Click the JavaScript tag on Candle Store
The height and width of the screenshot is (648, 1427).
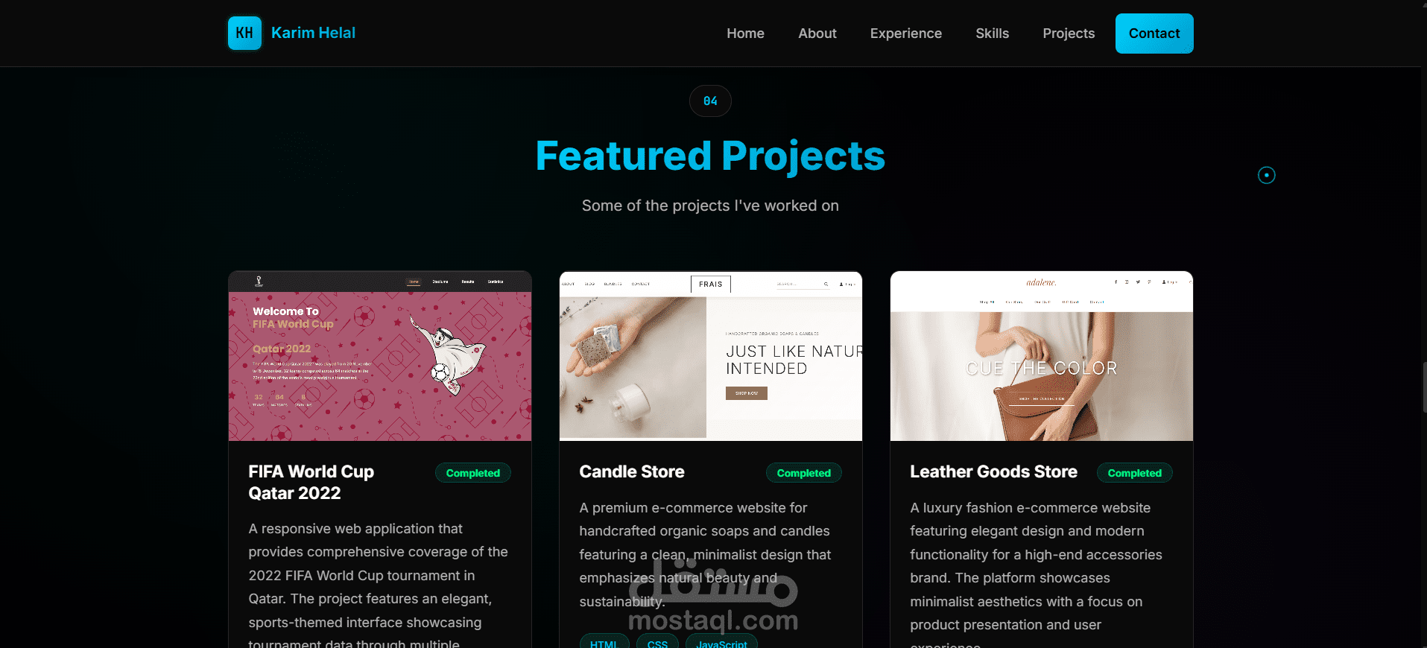pyautogui.click(x=721, y=642)
